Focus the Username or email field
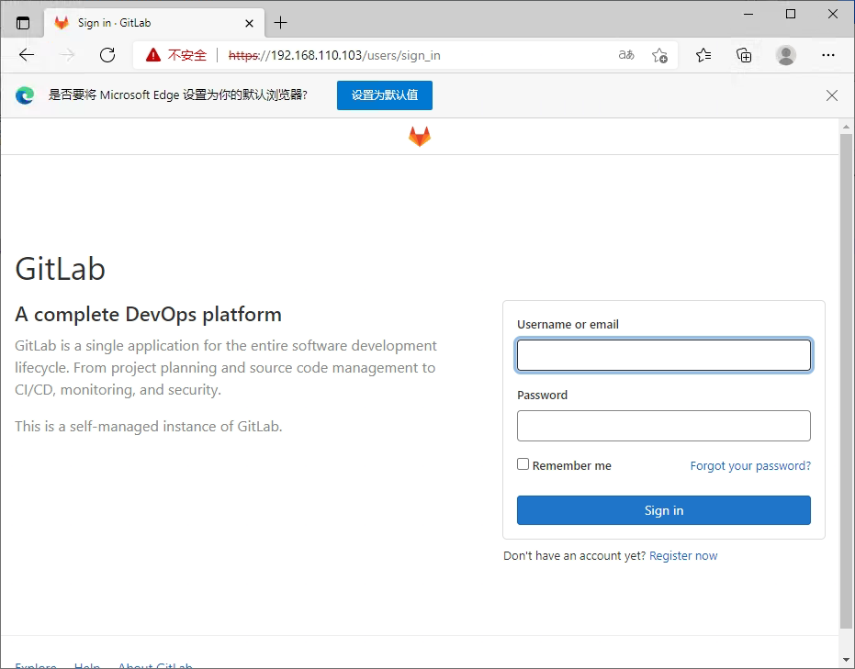 pyautogui.click(x=664, y=355)
